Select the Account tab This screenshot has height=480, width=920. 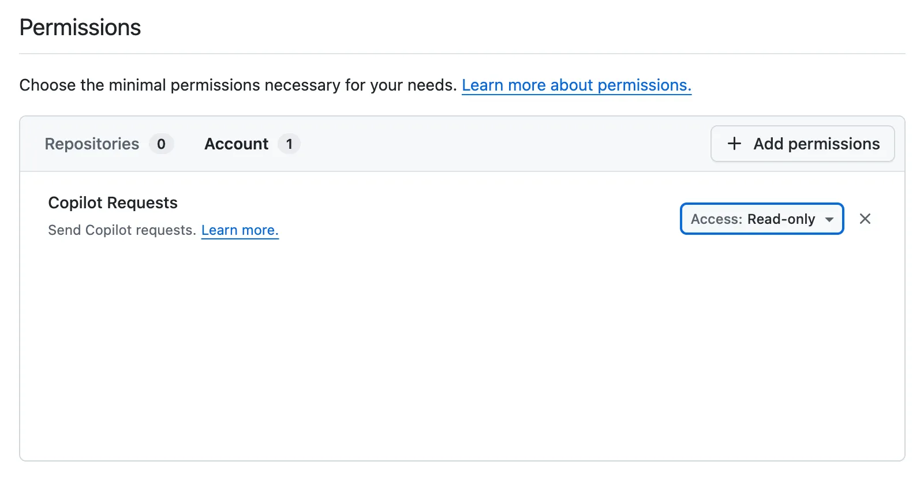tap(237, 144)
